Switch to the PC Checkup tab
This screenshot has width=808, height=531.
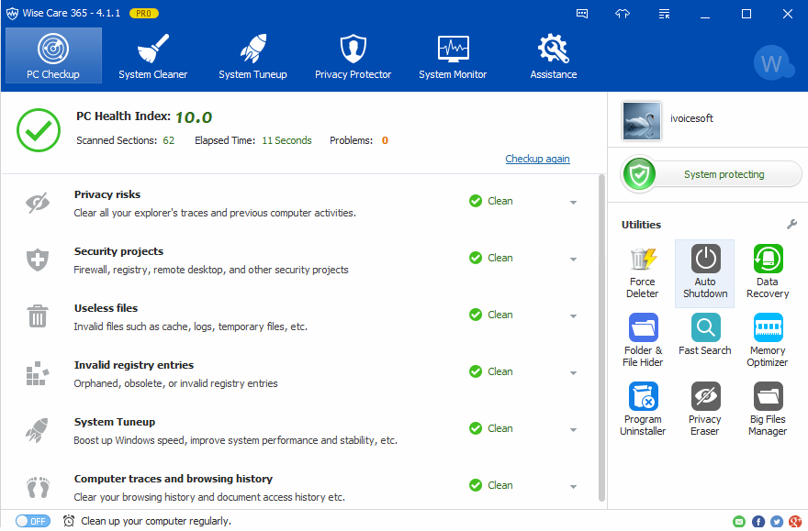pyautogui.click(x=53, y=56)
